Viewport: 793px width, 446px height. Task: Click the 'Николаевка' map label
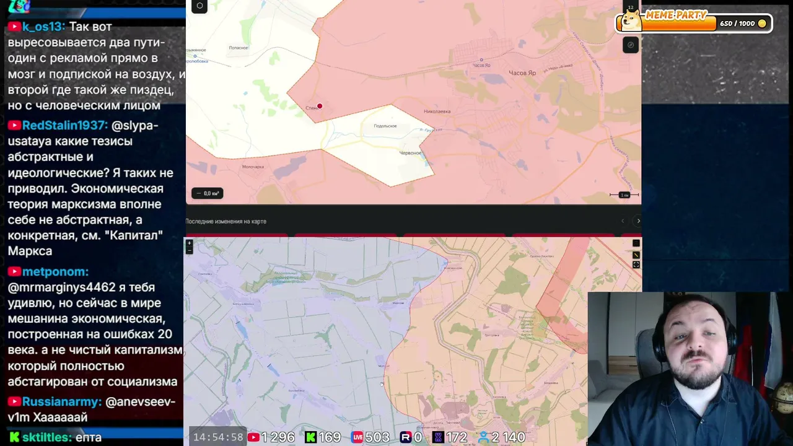[437, 111]
